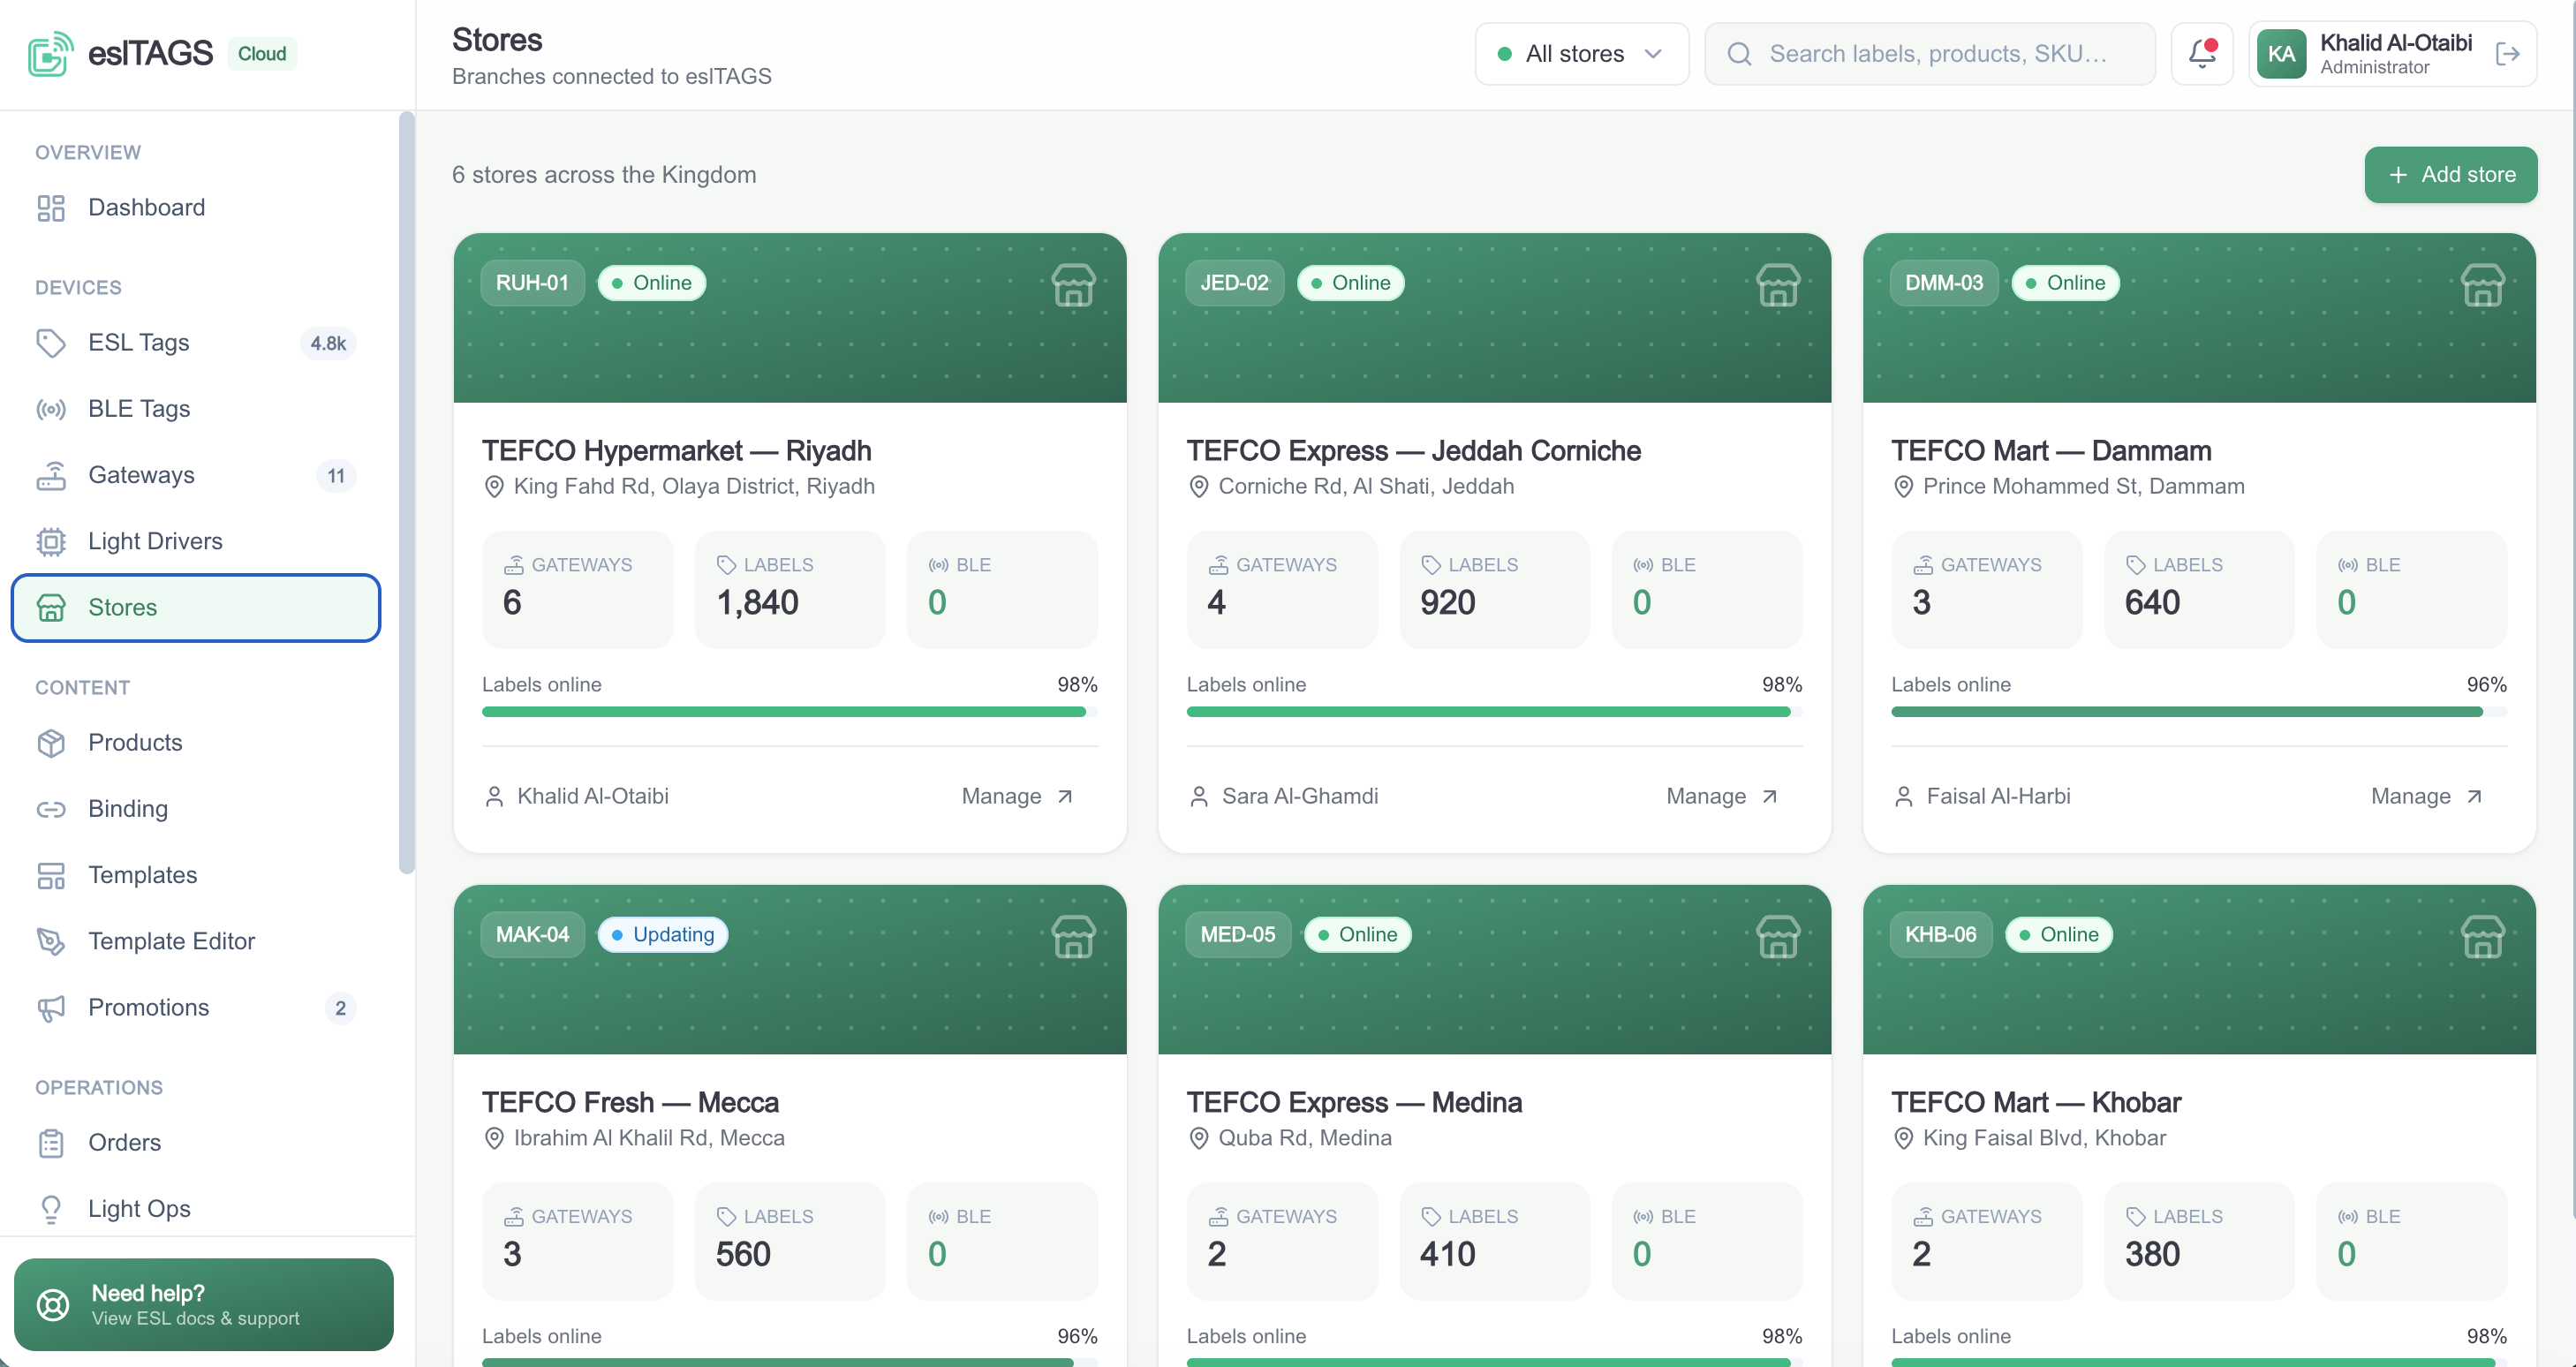Click the logout icon next to Administrator
This screenshot has height=1367, width=2576.
tap(2507, 54)
